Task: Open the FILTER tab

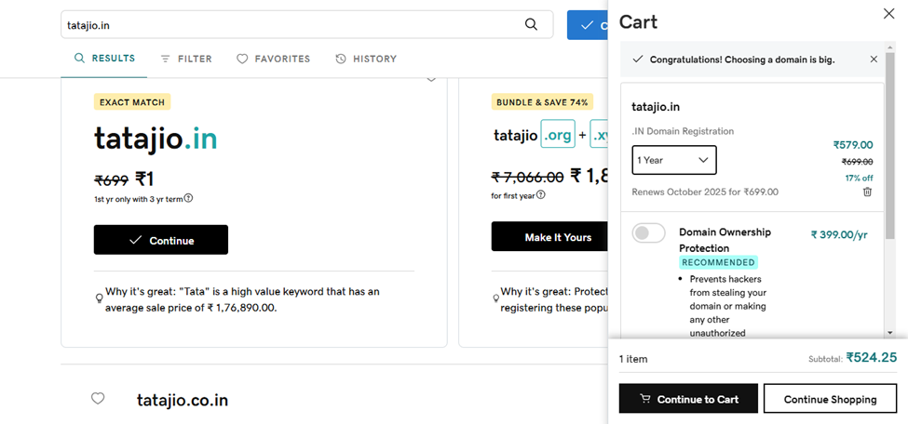Action: tap(186, 59)
